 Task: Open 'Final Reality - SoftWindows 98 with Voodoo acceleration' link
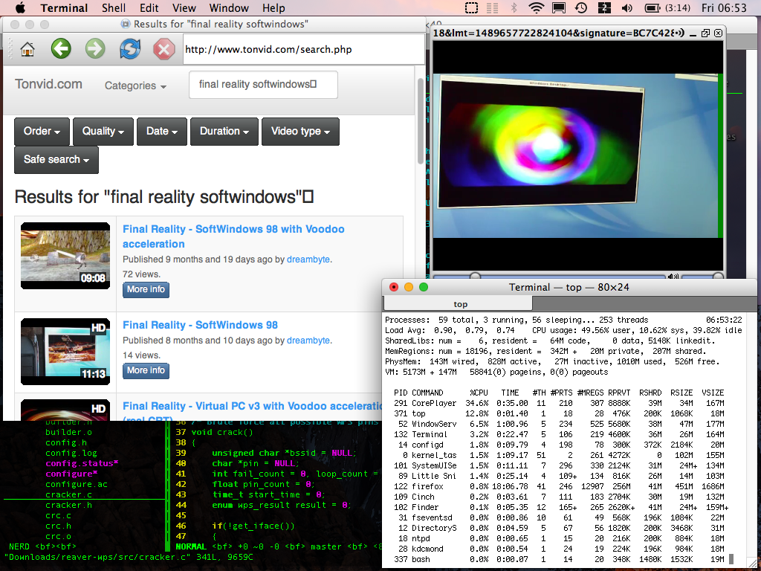[233, 236]
